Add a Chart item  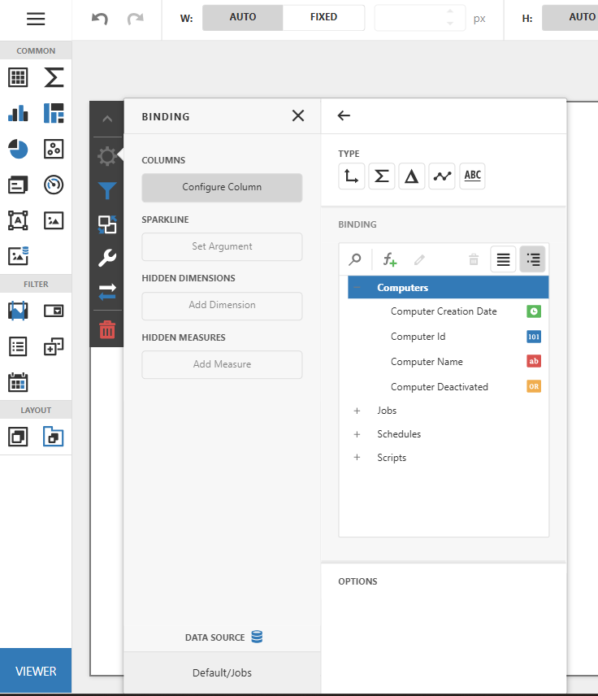click(18, 113)
